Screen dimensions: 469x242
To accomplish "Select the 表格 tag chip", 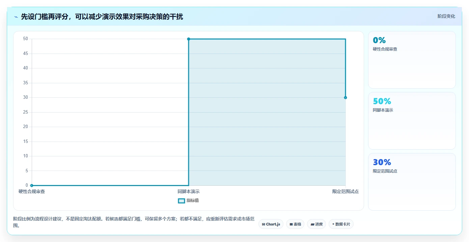I will point(295,224).
